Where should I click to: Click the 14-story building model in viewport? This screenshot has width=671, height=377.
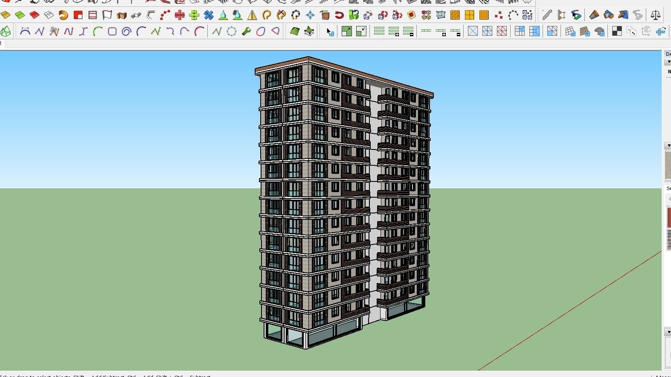[343, 202]
